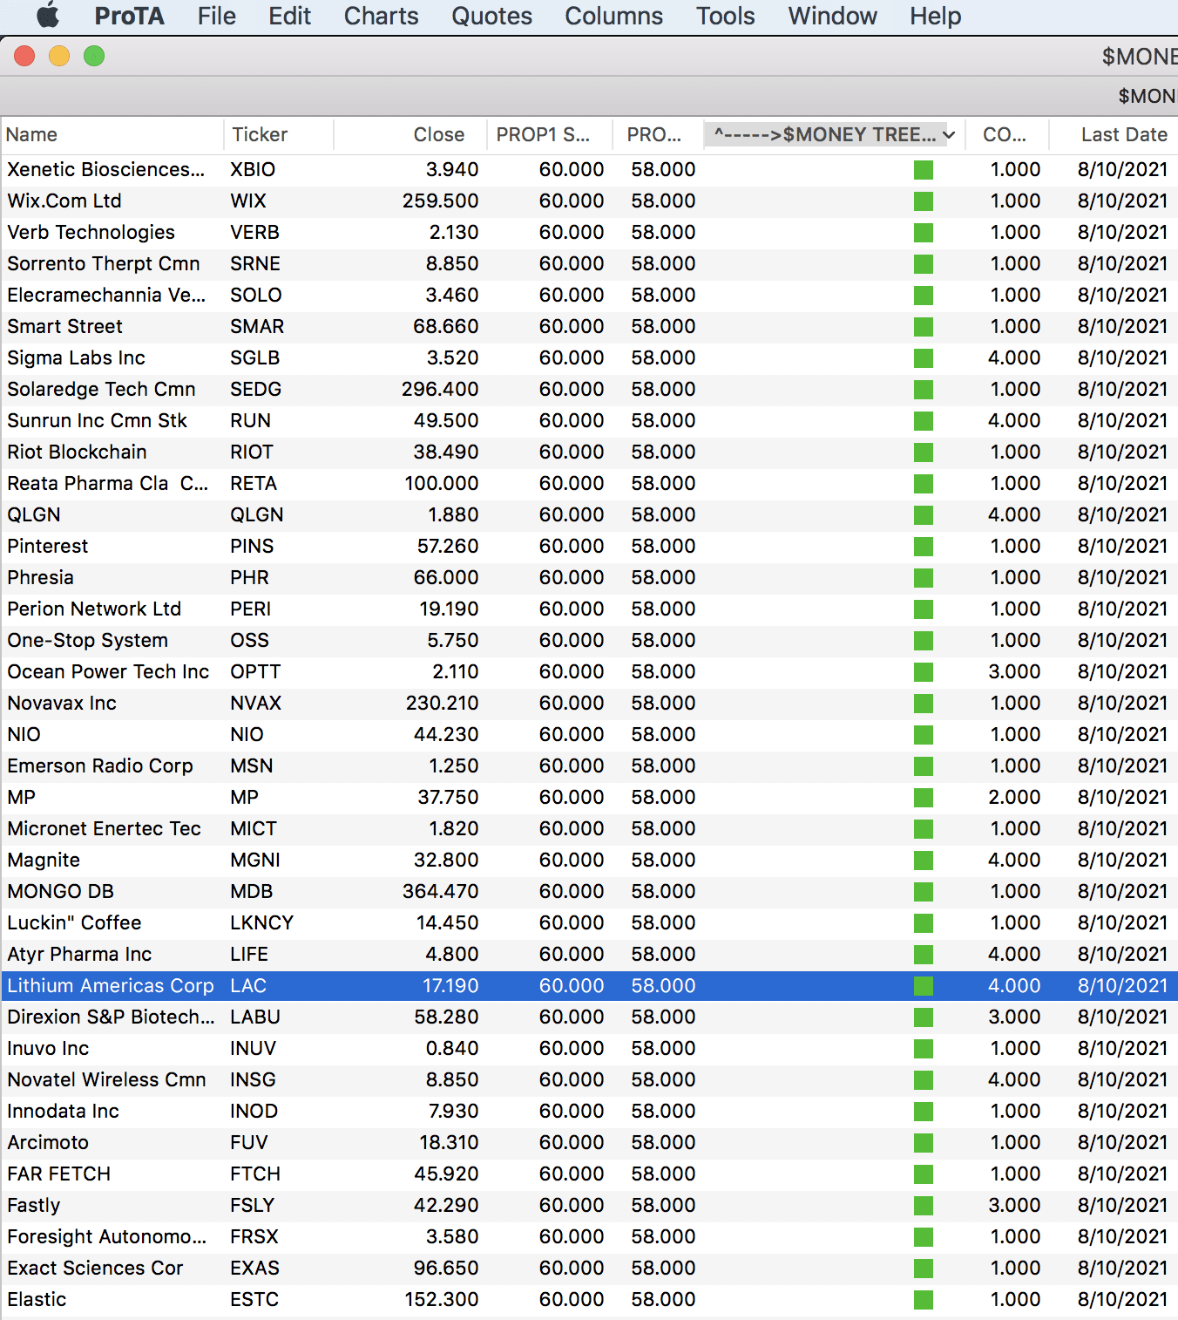Click the green indicator in the Smart Street row
1178x1320 pixels.
[924, 327]
